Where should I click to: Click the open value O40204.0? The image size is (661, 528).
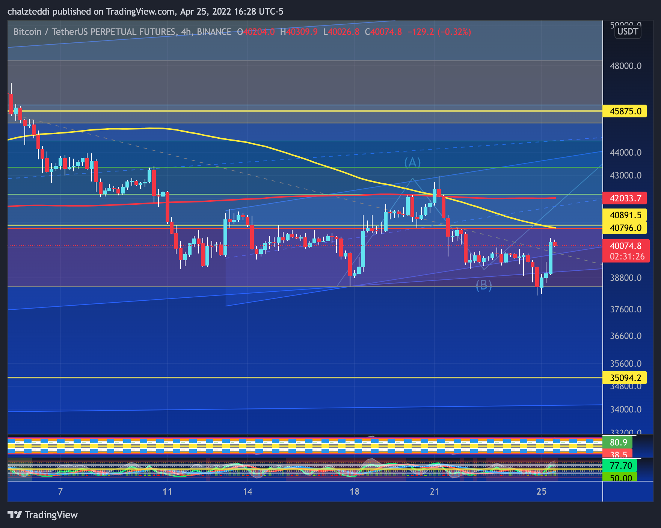(x=256, y=32)
